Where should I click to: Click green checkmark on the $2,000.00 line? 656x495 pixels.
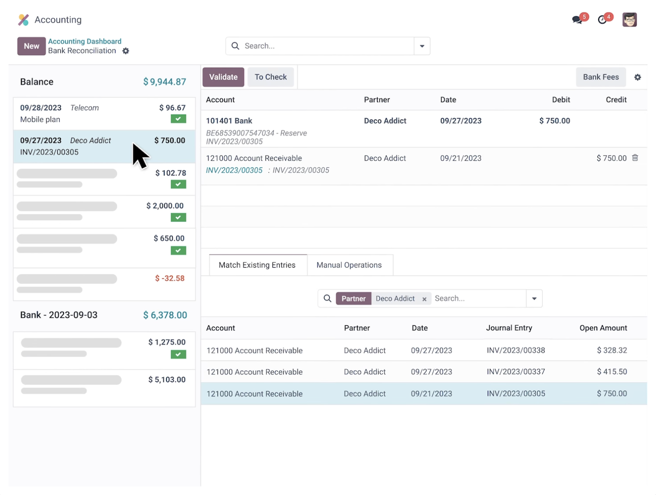178,218
